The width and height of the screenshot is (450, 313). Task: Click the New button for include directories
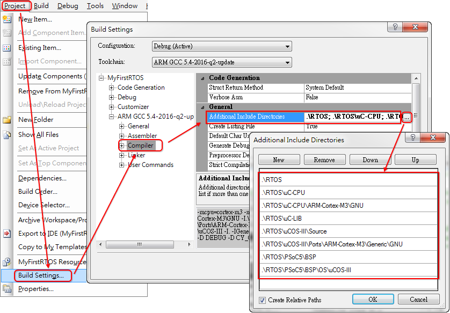pyautogui.click(x=278, y=159)
